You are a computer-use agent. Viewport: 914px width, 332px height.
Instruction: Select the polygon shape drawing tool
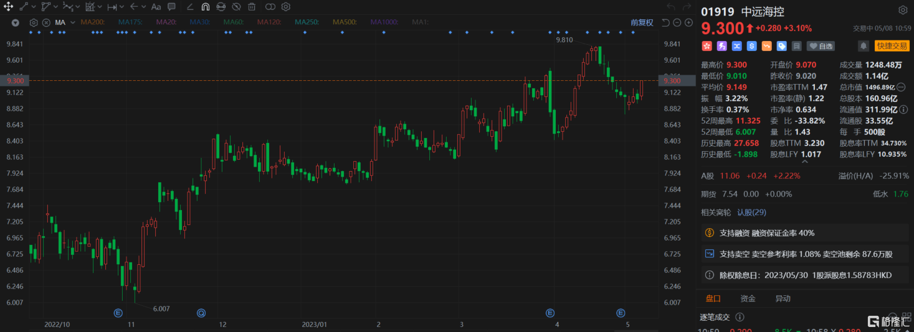45,7
